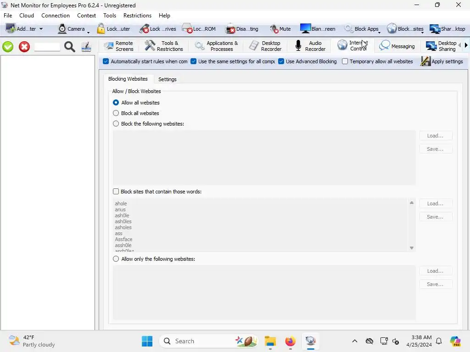470x352 pixels.
Task: Switch to the Remote Screens tab
Action: pos(118,46)
